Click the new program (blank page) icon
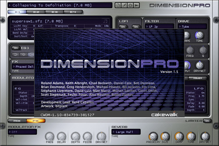The height and width of the screenshot is (146, 219). [119, 5]
